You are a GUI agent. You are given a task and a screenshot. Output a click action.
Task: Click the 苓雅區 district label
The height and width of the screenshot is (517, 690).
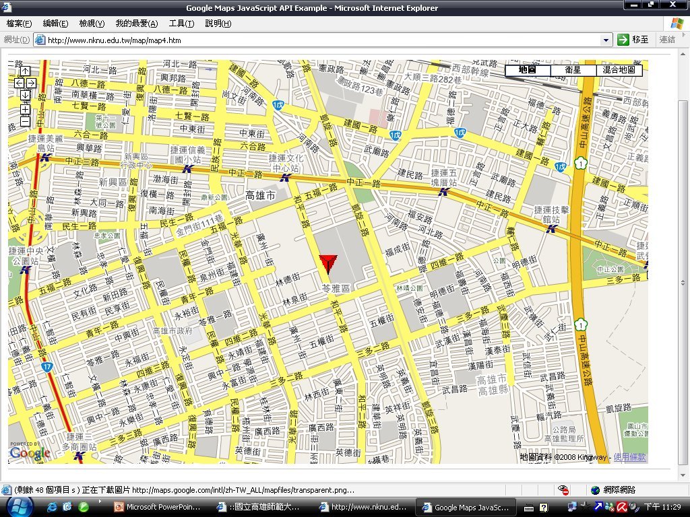coord(336,288)
